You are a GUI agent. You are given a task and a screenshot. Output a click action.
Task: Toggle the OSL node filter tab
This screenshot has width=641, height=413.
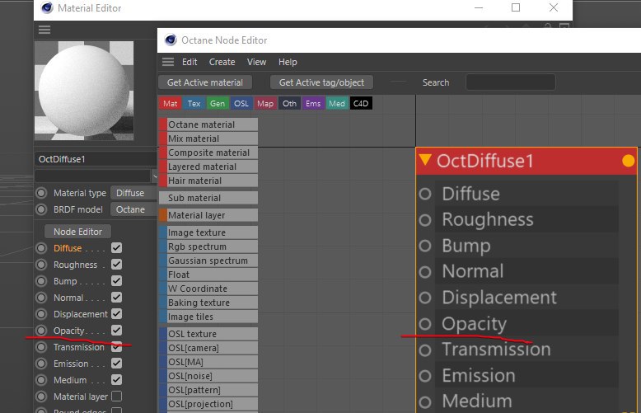click(x=241, y=103)
